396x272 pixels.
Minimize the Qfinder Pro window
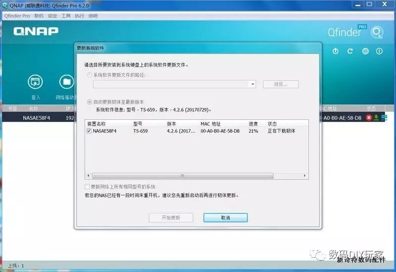357,4
